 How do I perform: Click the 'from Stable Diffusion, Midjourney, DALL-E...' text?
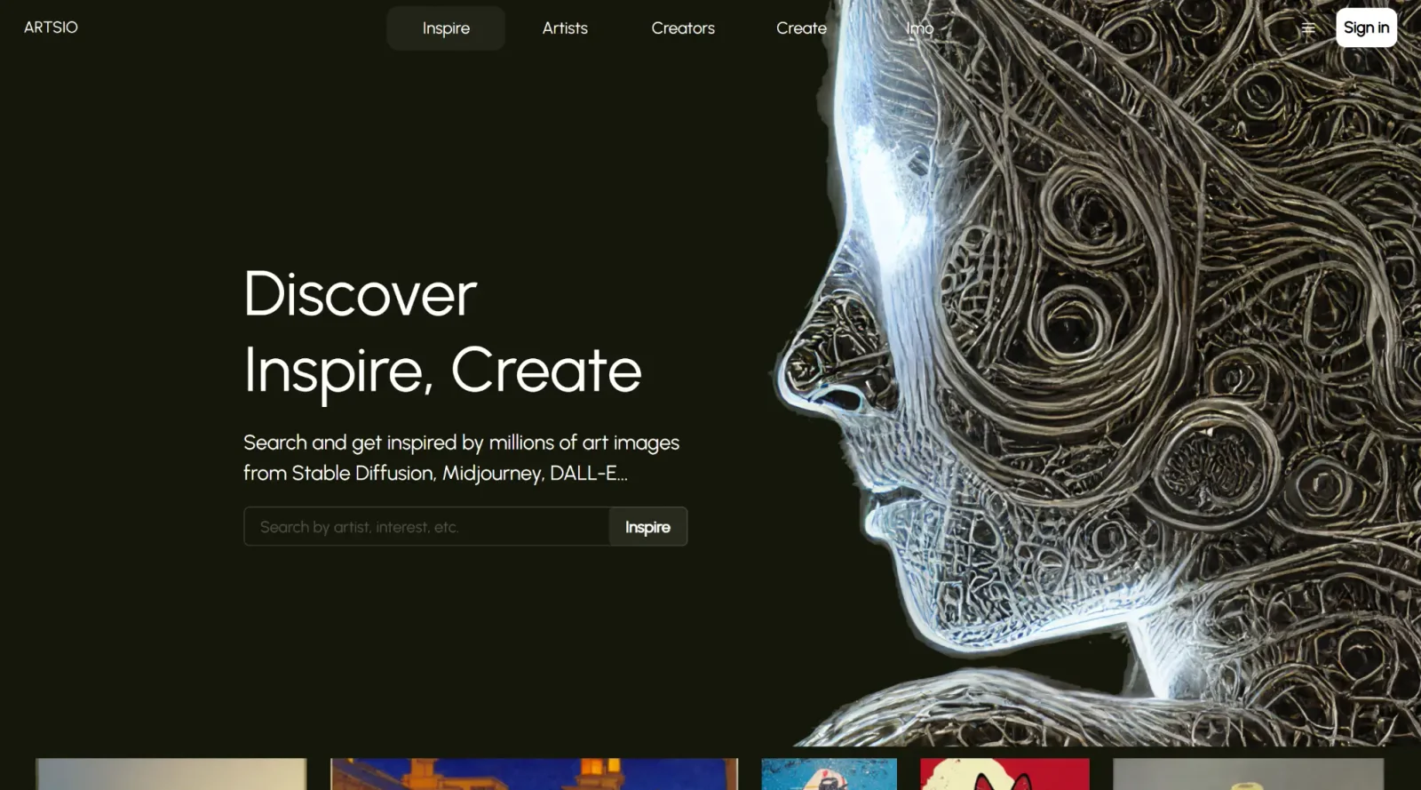click(435, 474)
